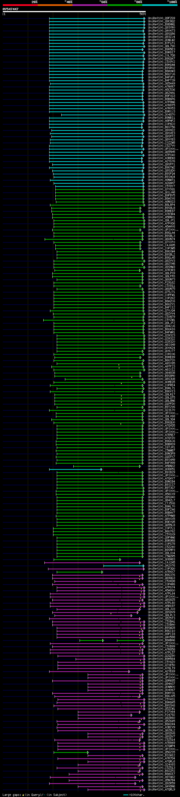Select the label UniRef100_B9T3G7

161,488
